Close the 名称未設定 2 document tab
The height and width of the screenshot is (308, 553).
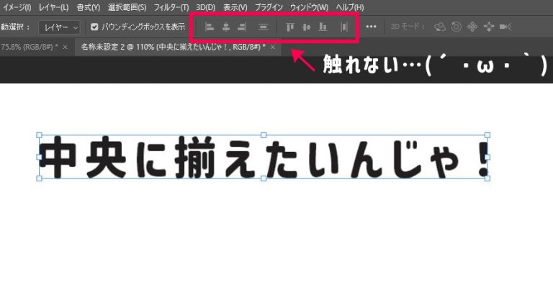tap(273, 47)
